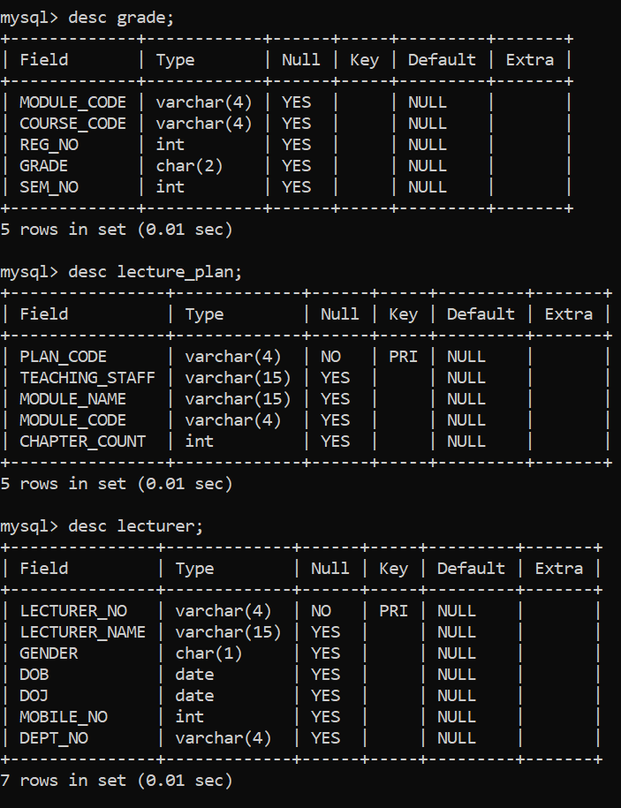Viewport: 621px width, 808px height.
Task: Click PRI key of LECTURER_NO row
Action: click(393, 611)
